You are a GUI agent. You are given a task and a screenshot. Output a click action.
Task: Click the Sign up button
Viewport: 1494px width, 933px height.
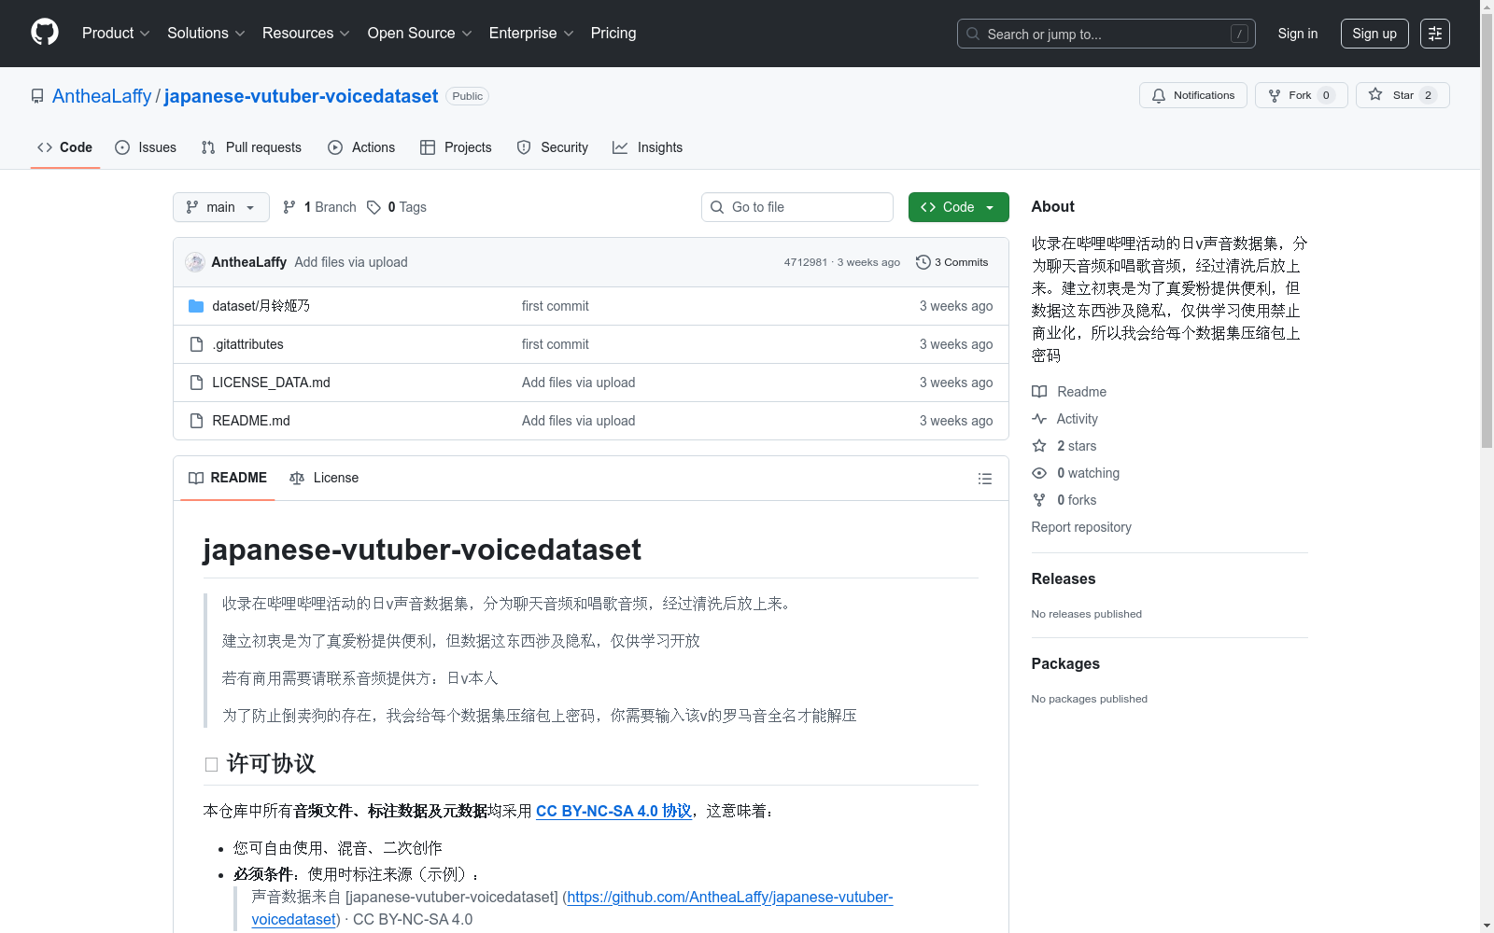pos(1374,34)
